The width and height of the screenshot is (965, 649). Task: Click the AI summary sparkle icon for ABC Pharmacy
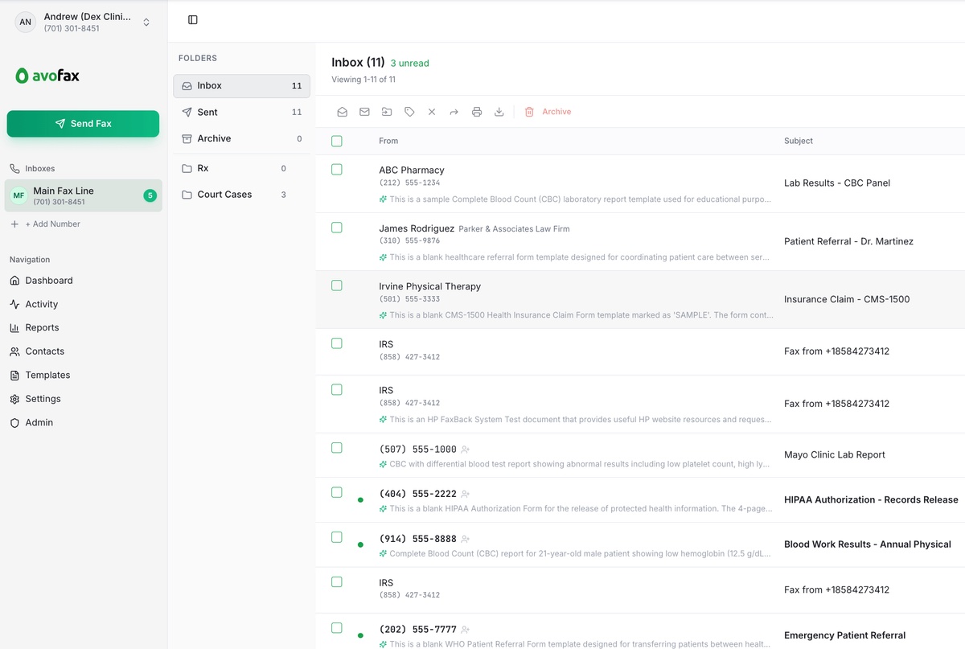tap(384, 199)
